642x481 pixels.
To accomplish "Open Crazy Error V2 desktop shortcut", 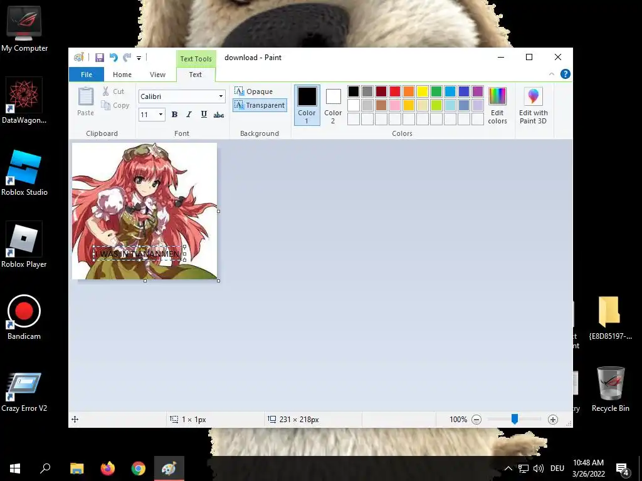I will 24,392.
